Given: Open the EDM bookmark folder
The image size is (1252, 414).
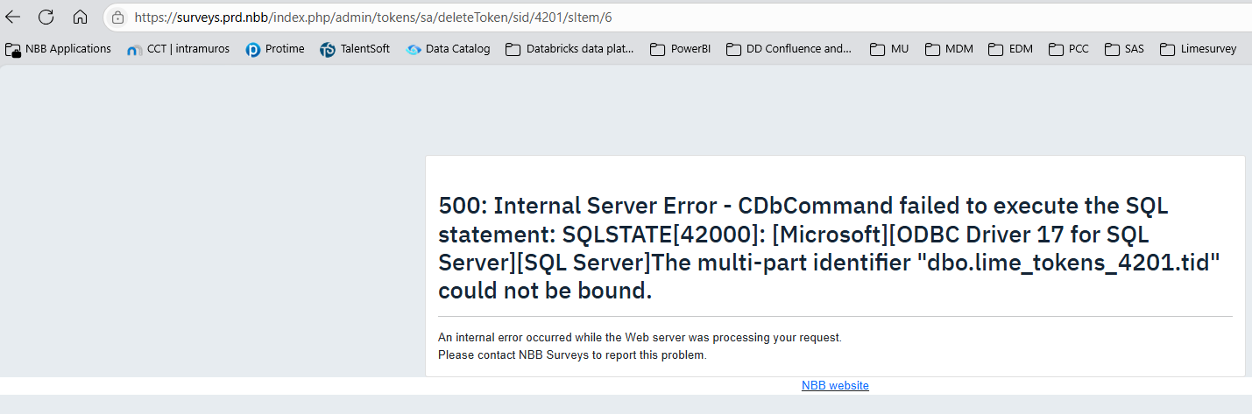Looking at the screenshot, I should (x=1010, y=49).
